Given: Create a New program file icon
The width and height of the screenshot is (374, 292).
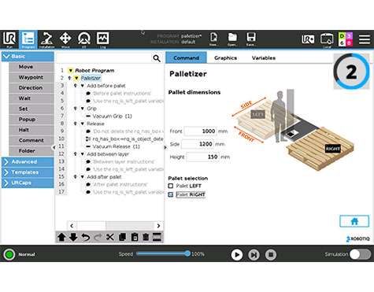Looking at the screenshot, I should click(x=213, y=39).
